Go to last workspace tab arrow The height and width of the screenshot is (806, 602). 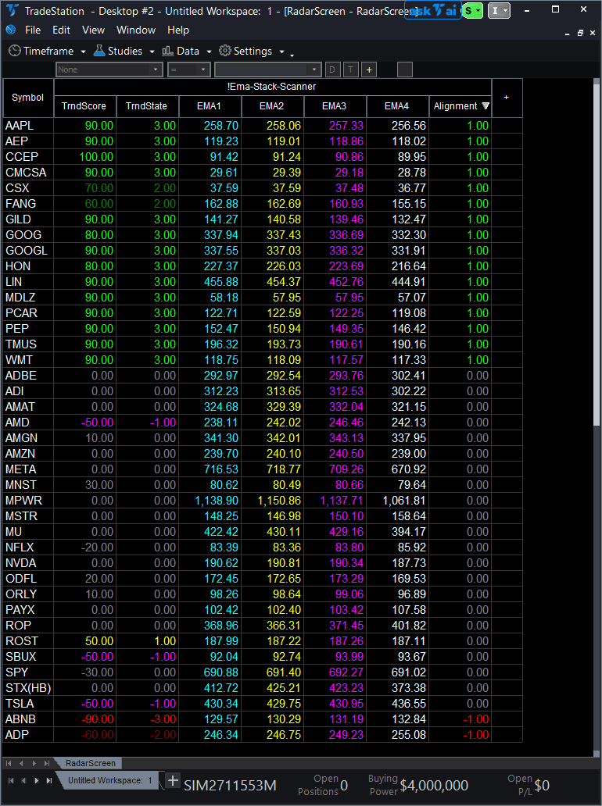tap(49, 780)
